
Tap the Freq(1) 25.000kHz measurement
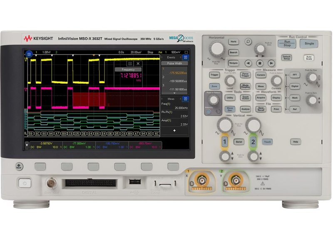click(174, 106)
